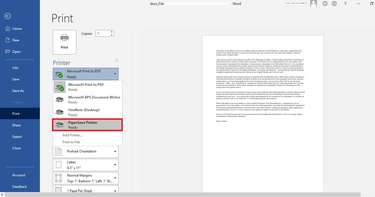Pick Microsoft Print to PDF in the list
Image resolution: width=375 pixels, height=197 pixels.
[88, 87]
